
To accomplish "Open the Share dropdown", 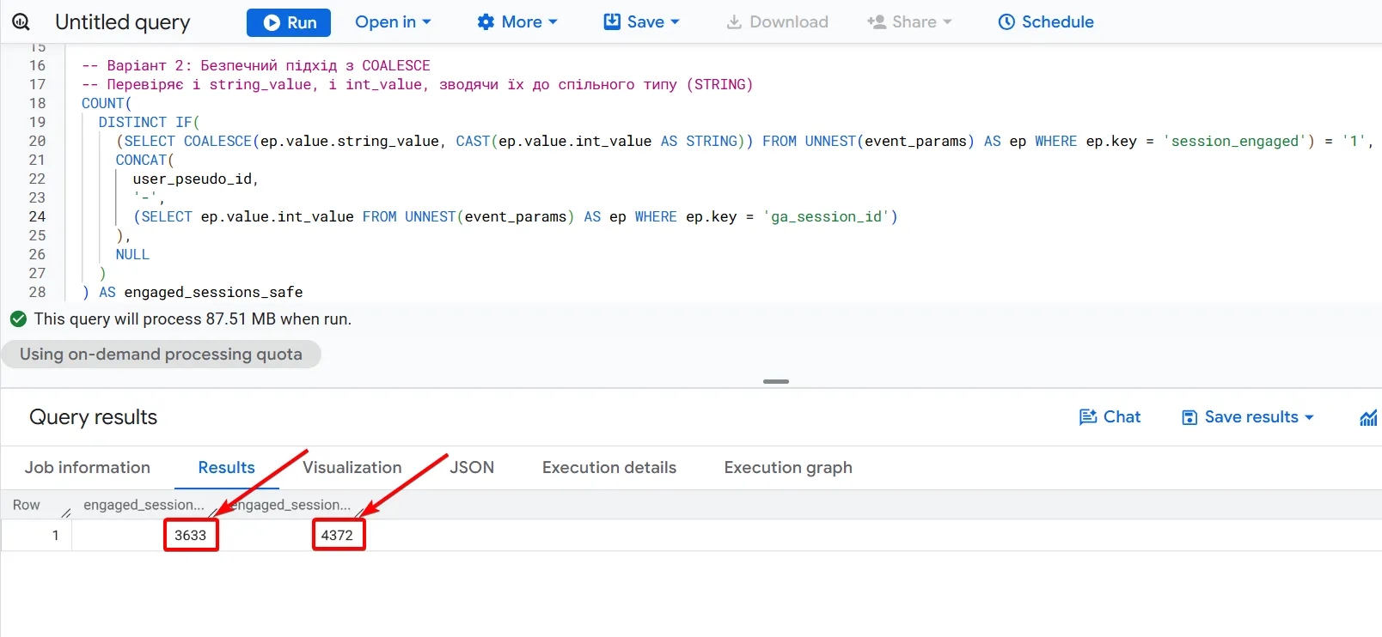I will (x=909, y=22).
